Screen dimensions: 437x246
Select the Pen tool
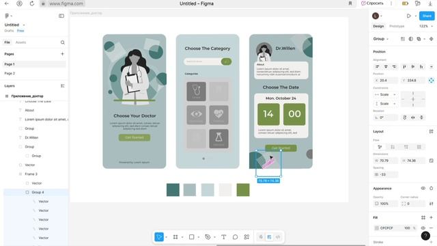pyautogui.click(x=208, y=237)
